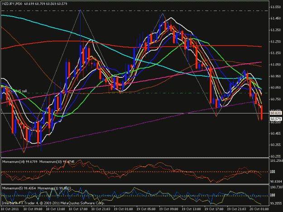Select the 60.950 price axis label

(276, 76)
